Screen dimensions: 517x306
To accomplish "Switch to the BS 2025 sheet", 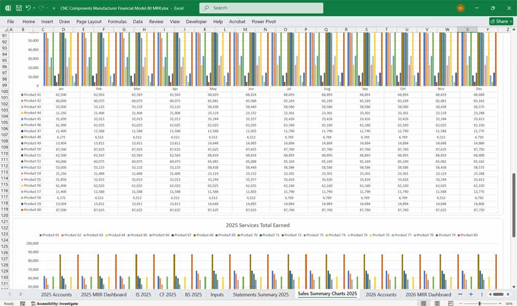I will click(193, 295).
